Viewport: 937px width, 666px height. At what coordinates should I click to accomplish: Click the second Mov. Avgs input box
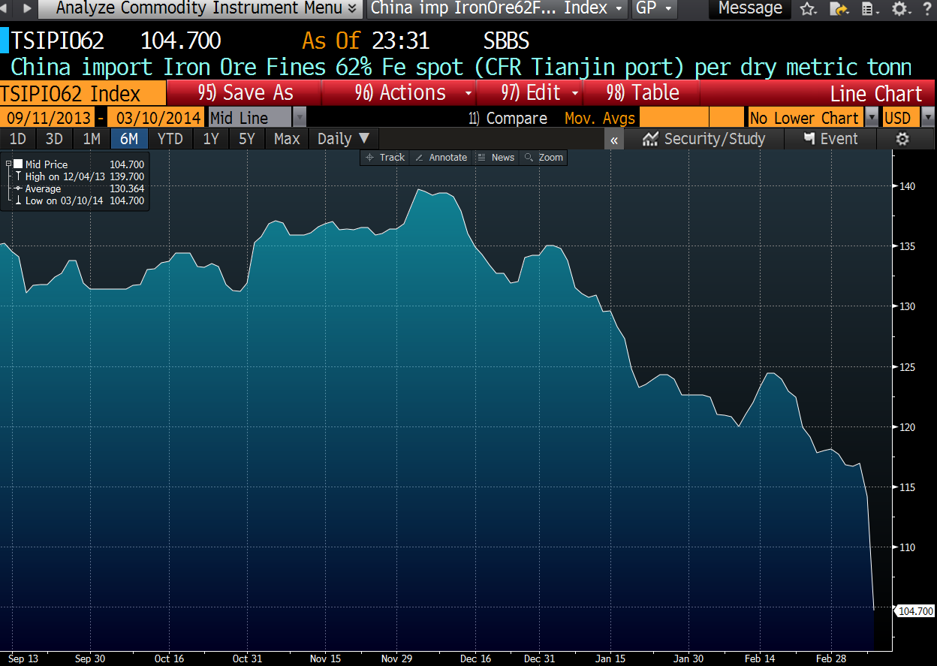[727, 118]
